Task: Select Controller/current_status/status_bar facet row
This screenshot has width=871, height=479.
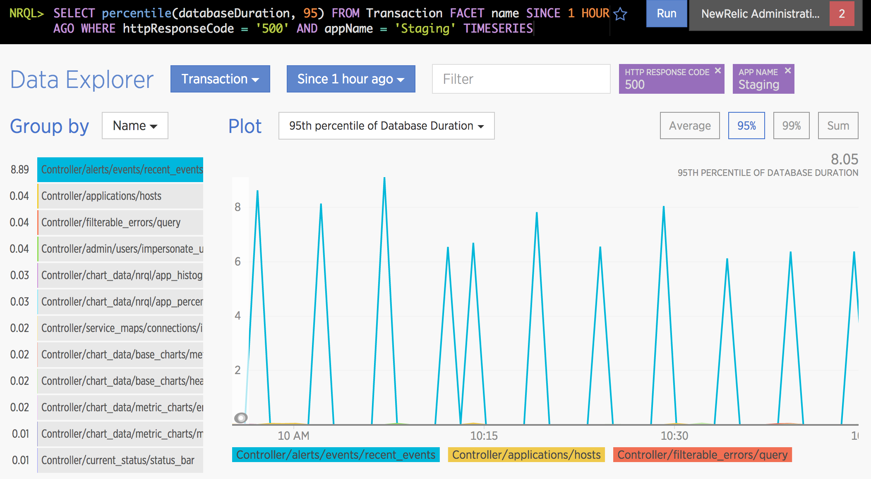Action: click(x=120, y=460)
